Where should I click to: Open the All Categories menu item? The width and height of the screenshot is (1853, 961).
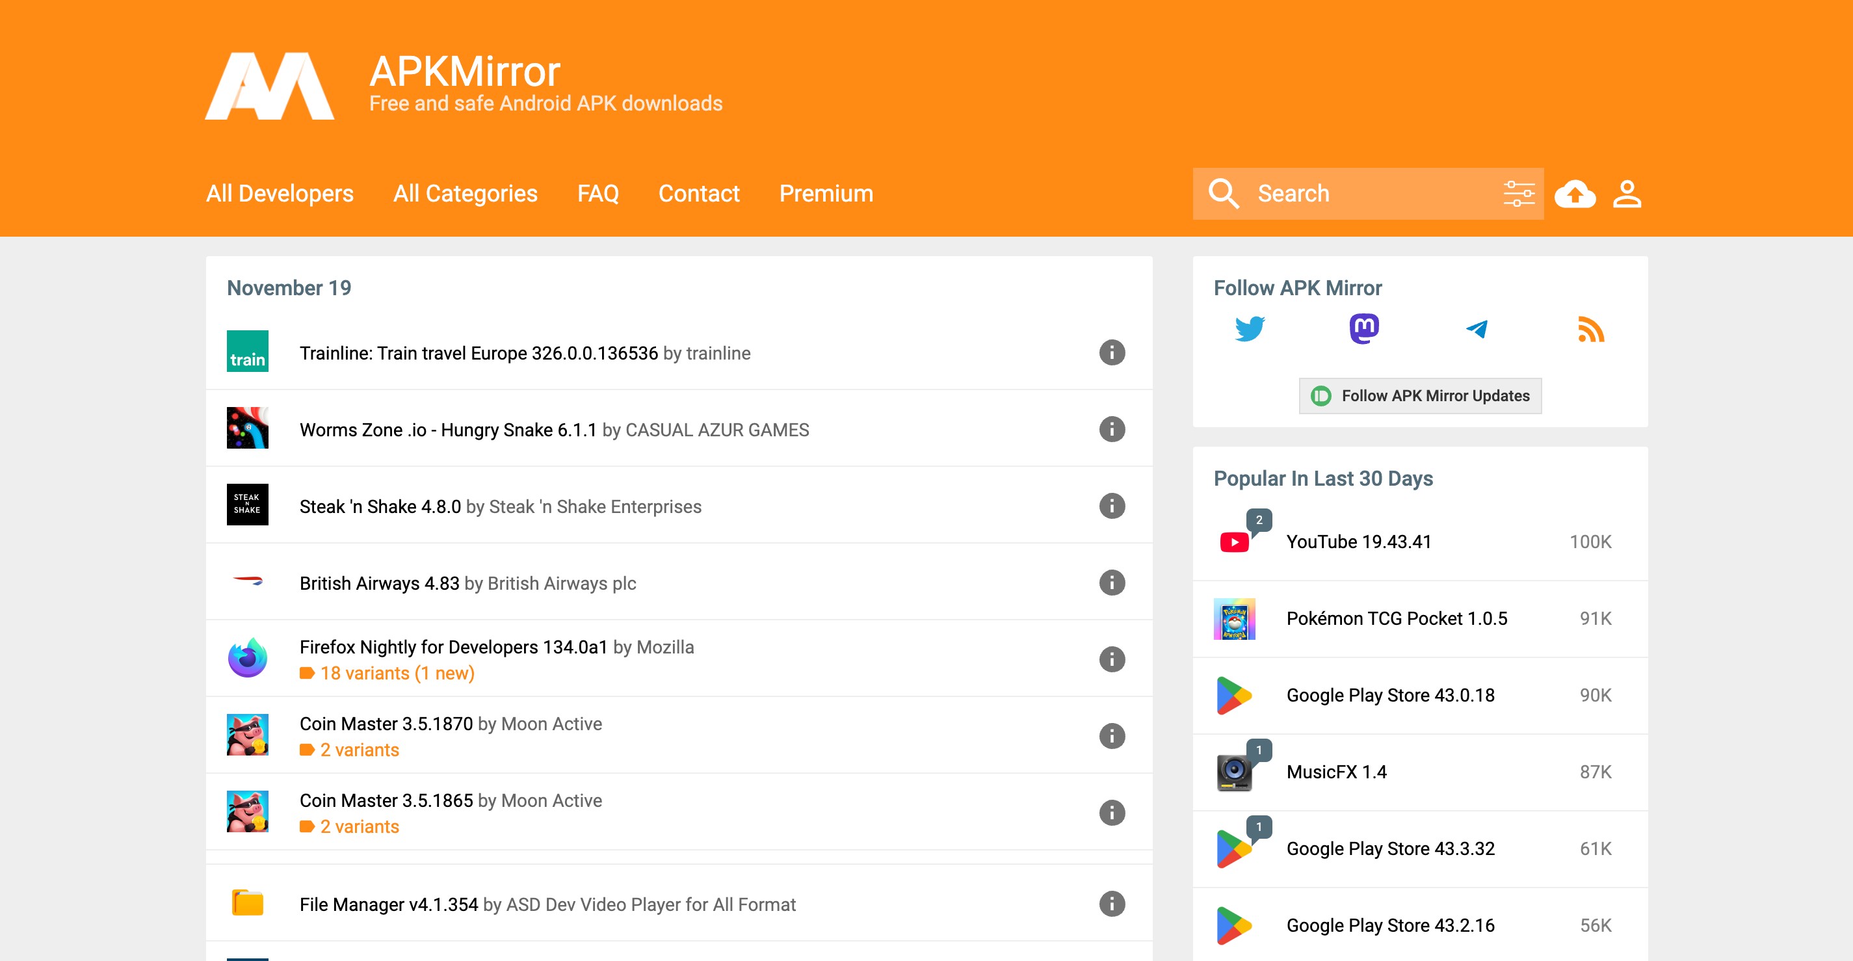466,194
